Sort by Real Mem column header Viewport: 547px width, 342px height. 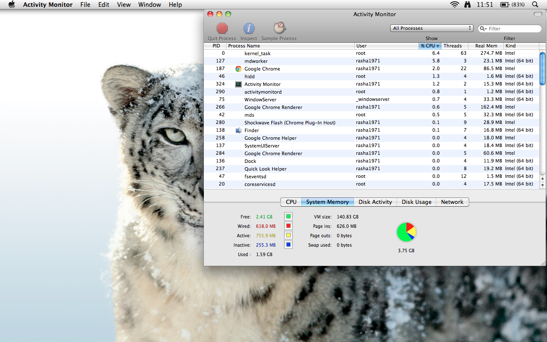point(486,46)
